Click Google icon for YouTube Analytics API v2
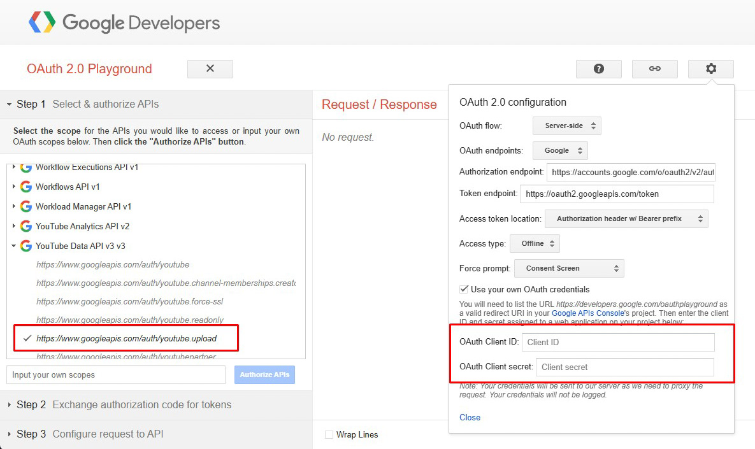Screen dimensions: 755x449 point(26,226)
